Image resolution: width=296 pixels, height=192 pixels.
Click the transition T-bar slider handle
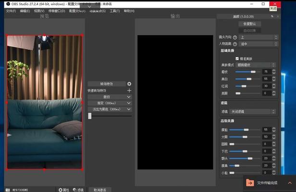point(90,116)
